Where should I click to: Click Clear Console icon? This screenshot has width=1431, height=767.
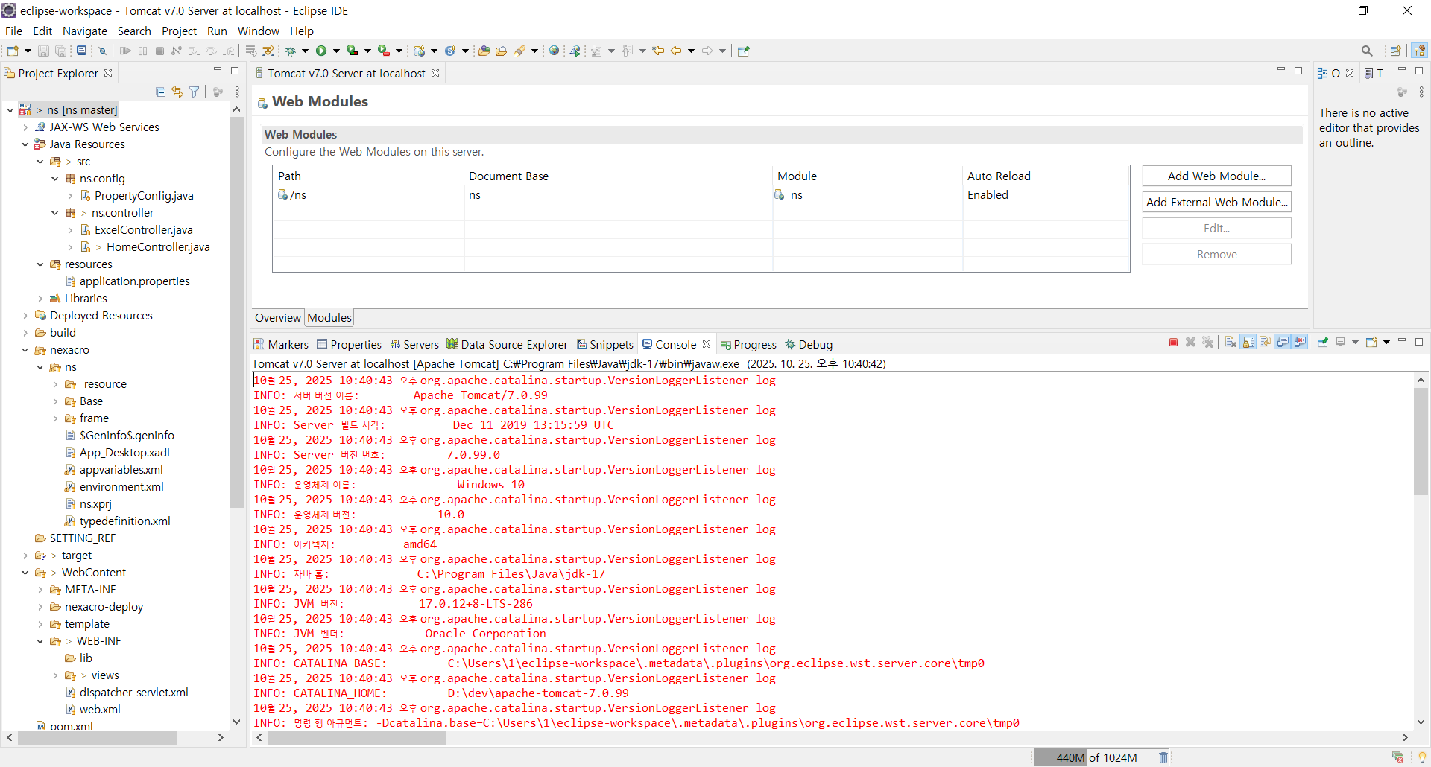click(x=1231, y=343)
